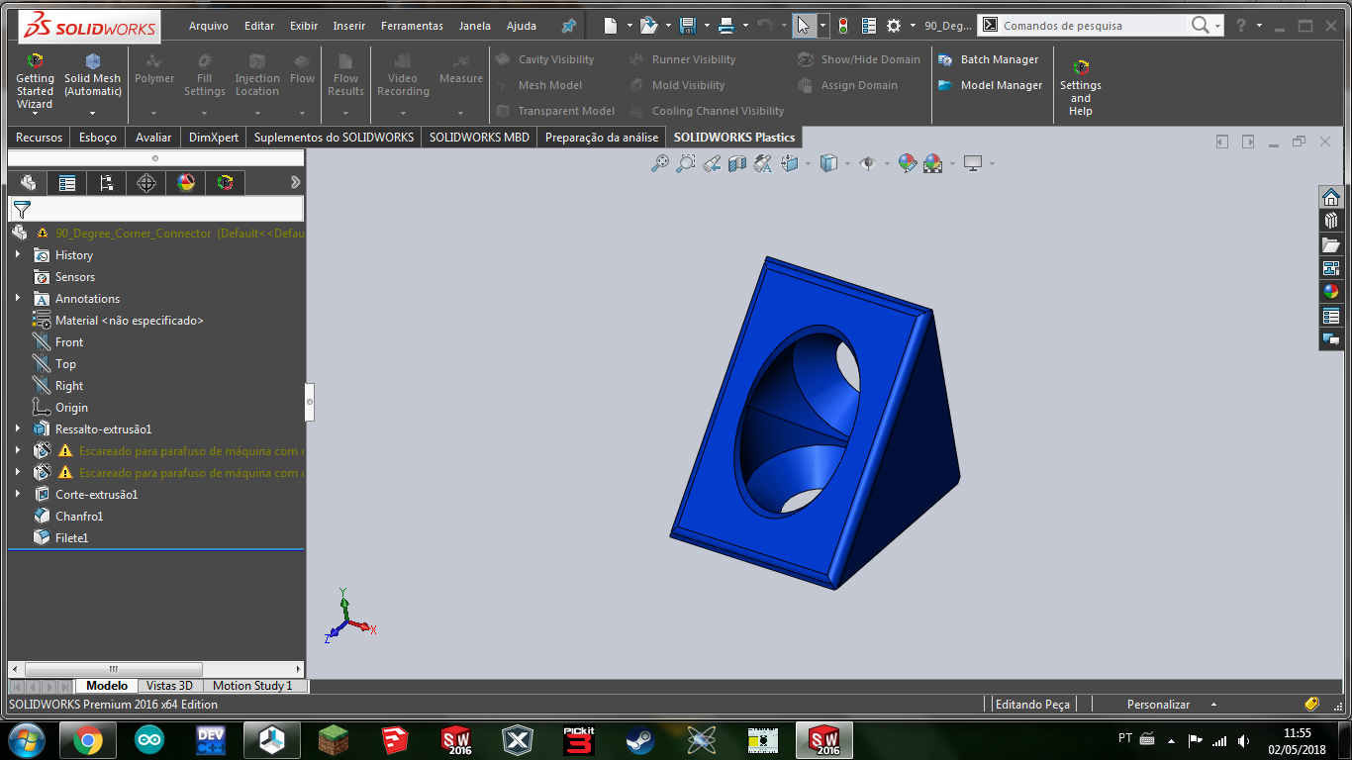Click Zoom to Area in view toolbar
1352x760 pixels.
click(x=686, y=163)
